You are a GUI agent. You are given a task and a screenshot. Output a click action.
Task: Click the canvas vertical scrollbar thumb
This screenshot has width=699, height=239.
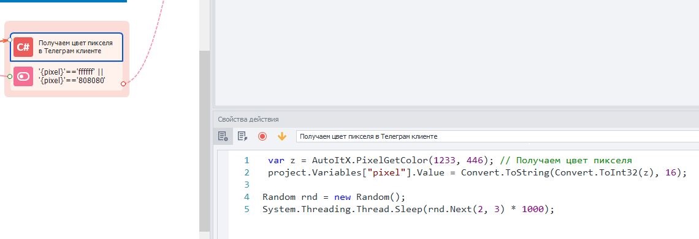pyautogui.click(x=204, y=141)
